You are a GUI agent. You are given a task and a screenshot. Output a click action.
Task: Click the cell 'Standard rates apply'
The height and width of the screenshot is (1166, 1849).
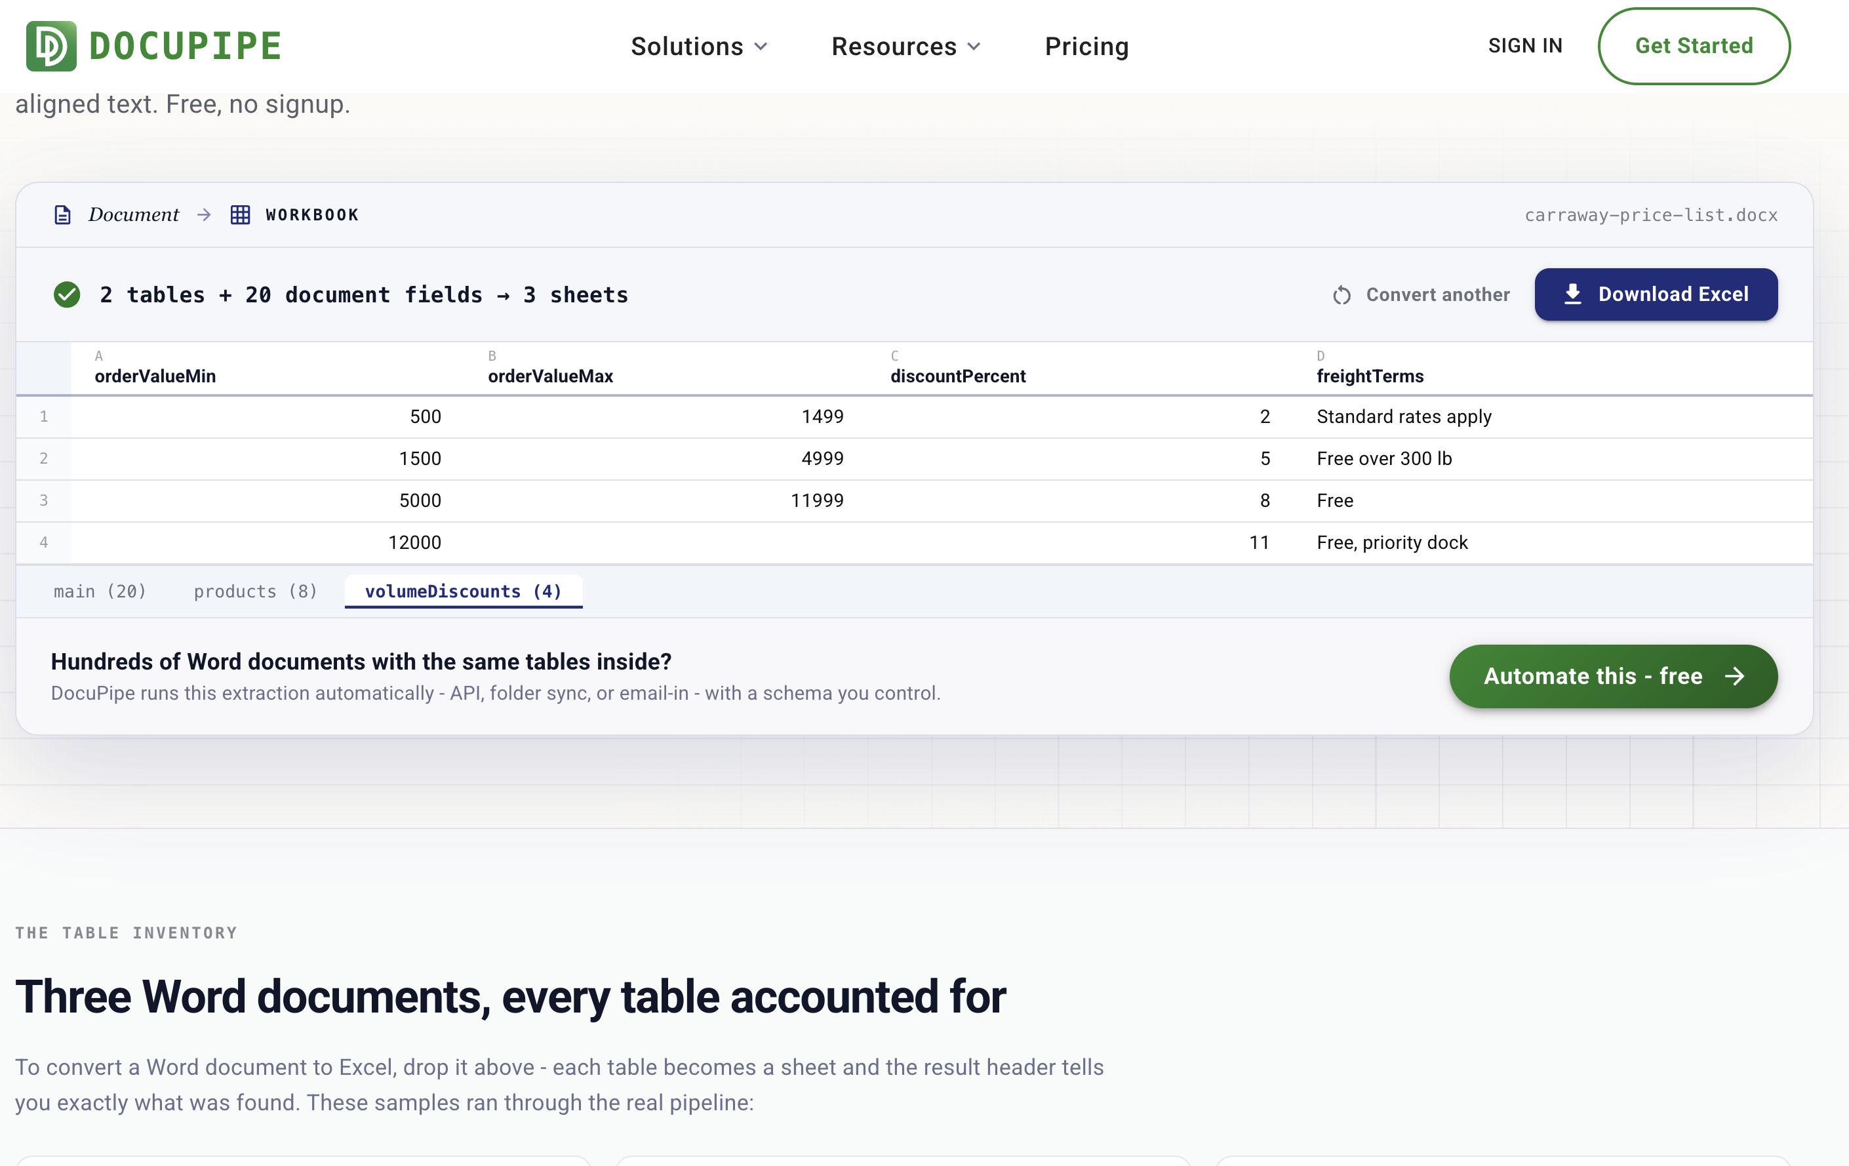click(x=1553, y=417)
